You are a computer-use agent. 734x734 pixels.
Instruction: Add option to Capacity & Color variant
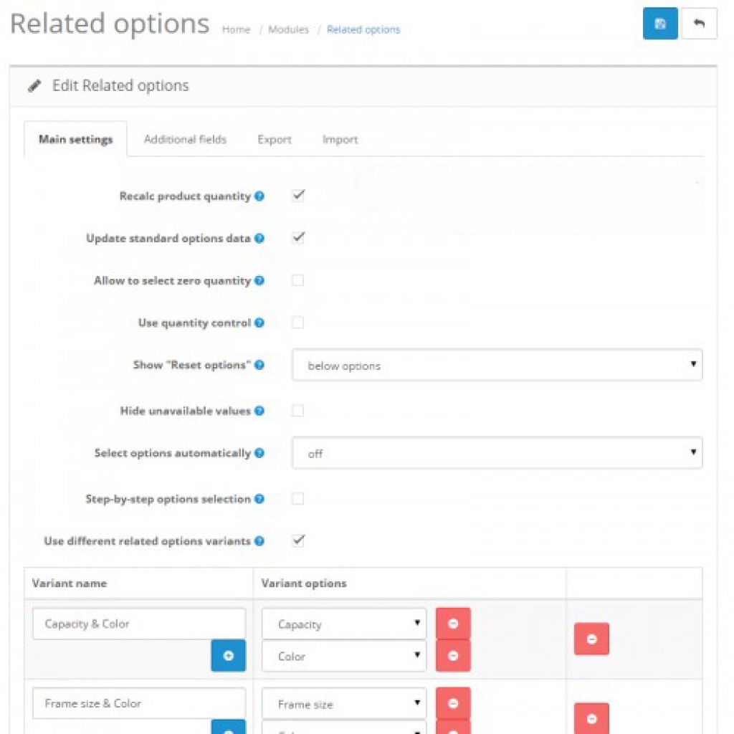coord(228,656)
